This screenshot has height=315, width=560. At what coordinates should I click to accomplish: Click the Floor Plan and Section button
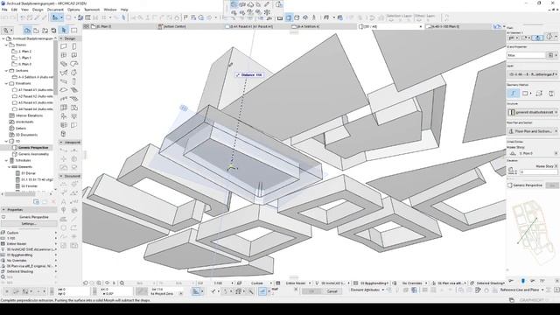click(533, 131)
